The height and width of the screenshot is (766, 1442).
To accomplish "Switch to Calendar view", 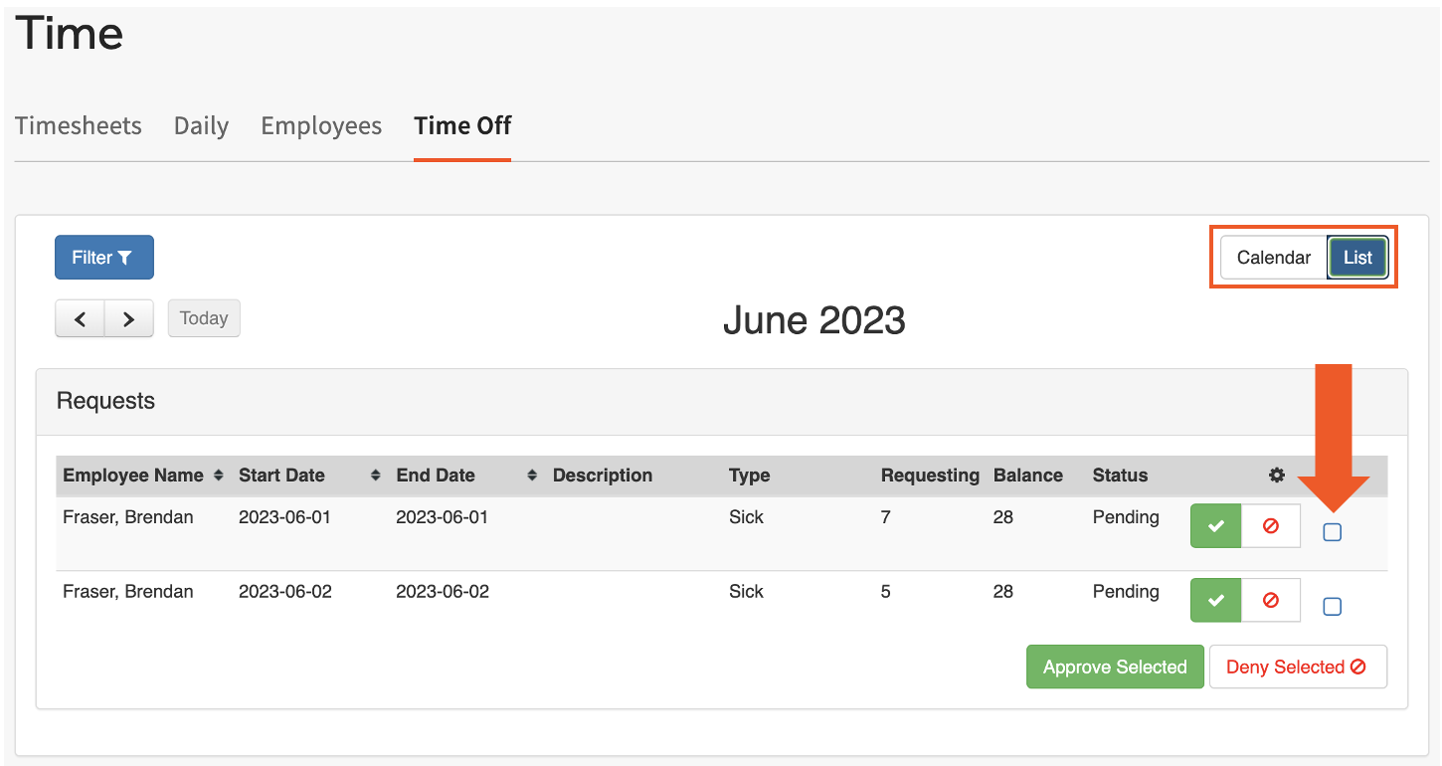I will click(x=1273, y=258).
